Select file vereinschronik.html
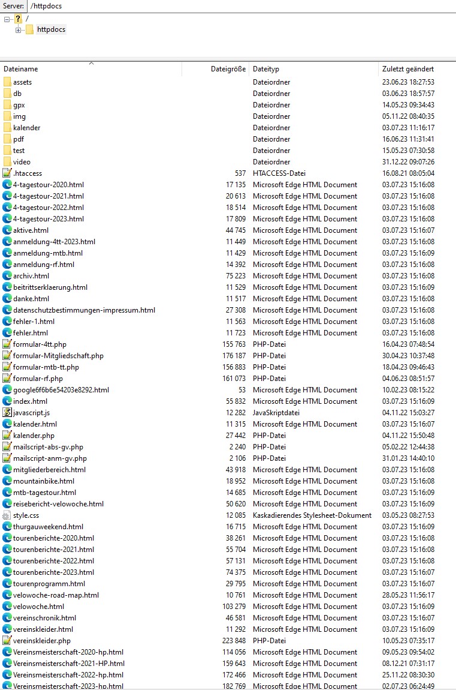Image resolution: width=456 pixels, height=690 pixels. click(44, 618)
